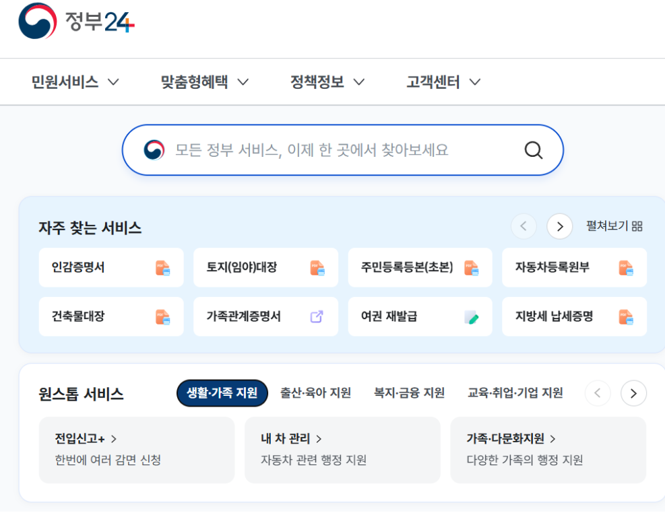Expand all services with 펼쳐보기

coord(614,226)
